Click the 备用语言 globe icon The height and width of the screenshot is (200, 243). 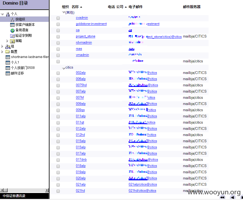pos(12,30)
